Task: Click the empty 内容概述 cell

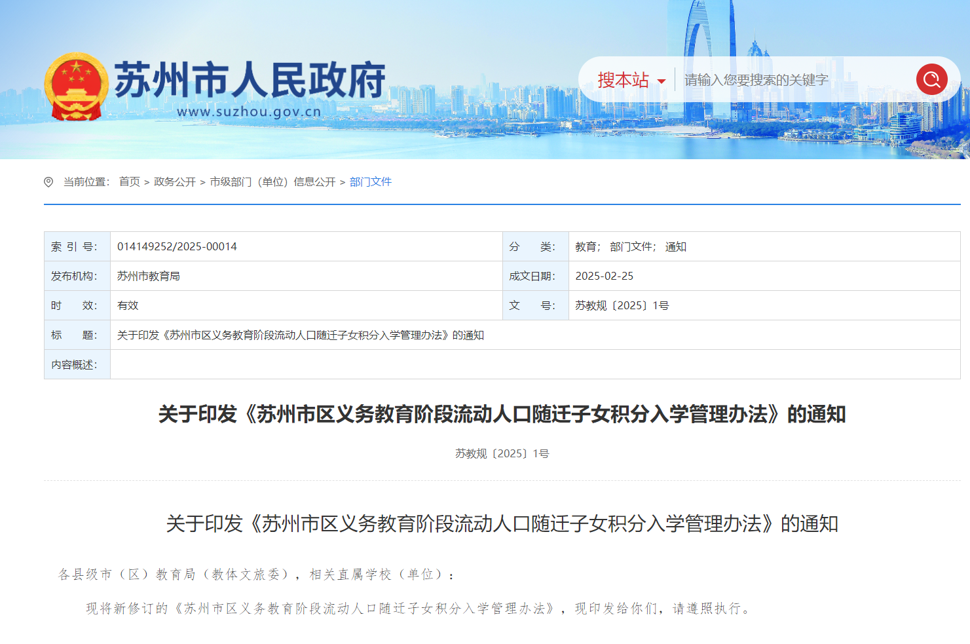Action: point(534,365)
